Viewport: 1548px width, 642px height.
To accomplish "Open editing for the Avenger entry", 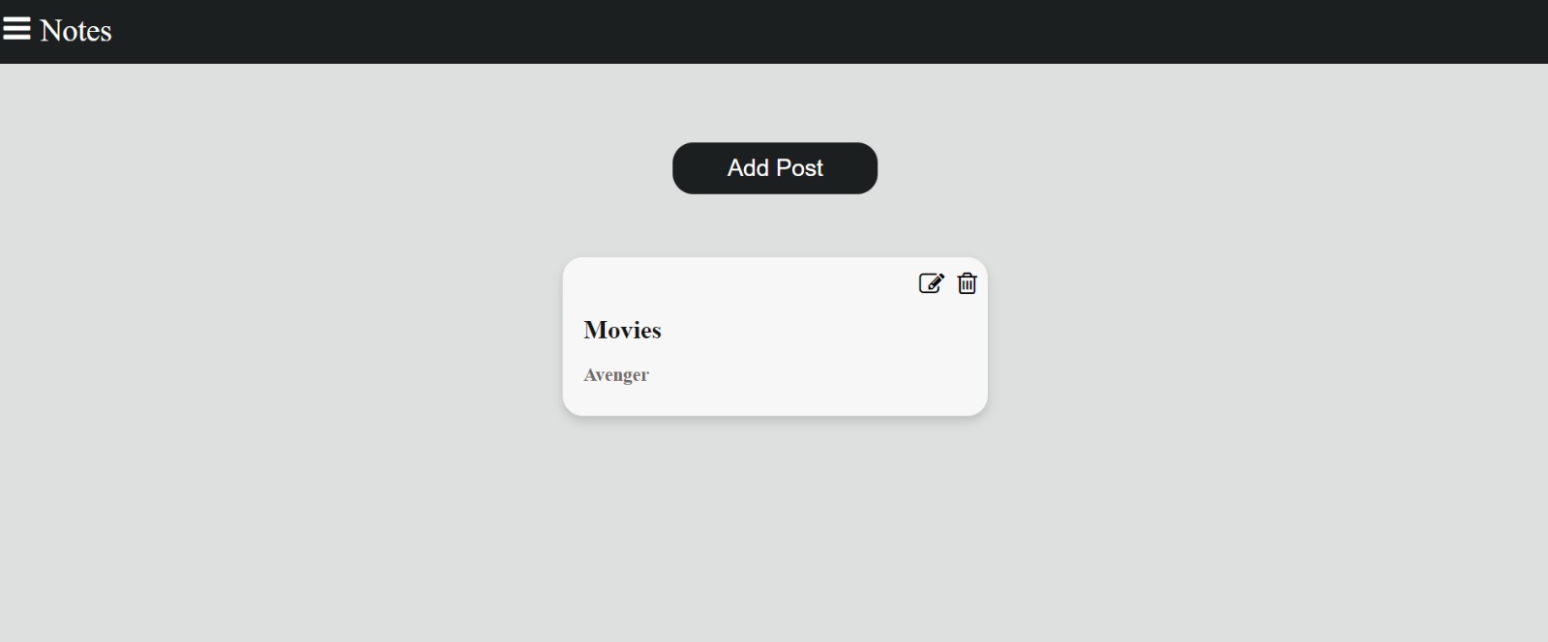I will click(931, 283).
